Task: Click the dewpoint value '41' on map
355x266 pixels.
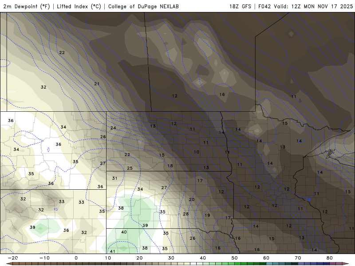Action: click(113, 251)
